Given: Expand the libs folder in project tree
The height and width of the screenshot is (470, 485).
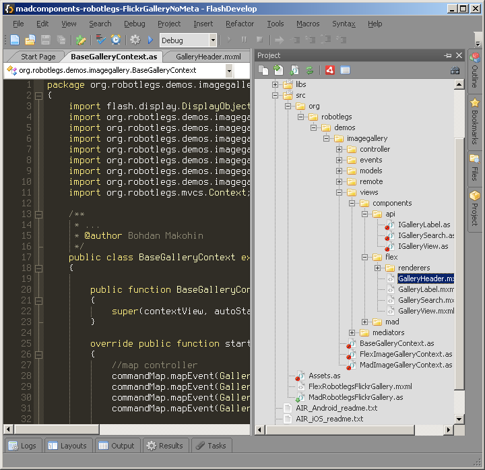Looking at the screenshot, I should point(275,85).
